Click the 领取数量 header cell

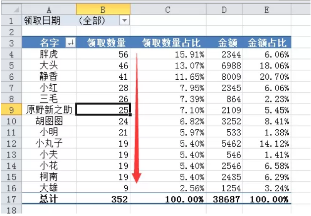click(x=103, y=42)
